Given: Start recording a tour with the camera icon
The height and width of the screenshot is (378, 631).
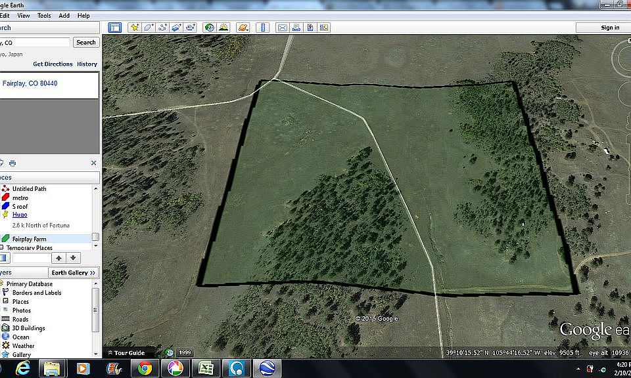Looking at the screenshot, I should (190, 28).
